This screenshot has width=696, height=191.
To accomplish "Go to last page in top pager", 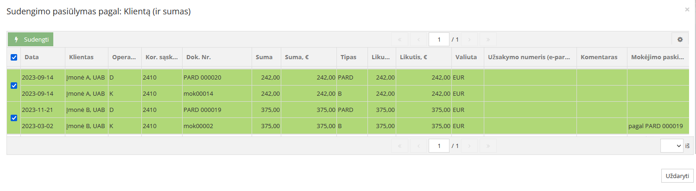I will tap(488, 39).
